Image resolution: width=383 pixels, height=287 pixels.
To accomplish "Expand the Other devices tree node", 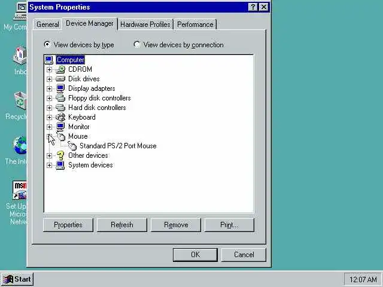I will coord(49,155).
